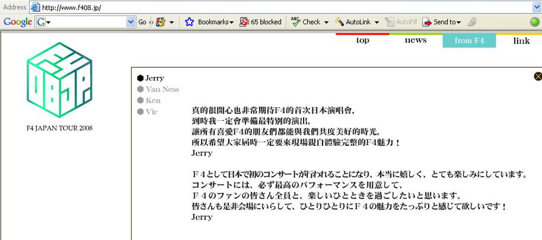Click Jerry signature under the Japanese message

coord(202,217)
